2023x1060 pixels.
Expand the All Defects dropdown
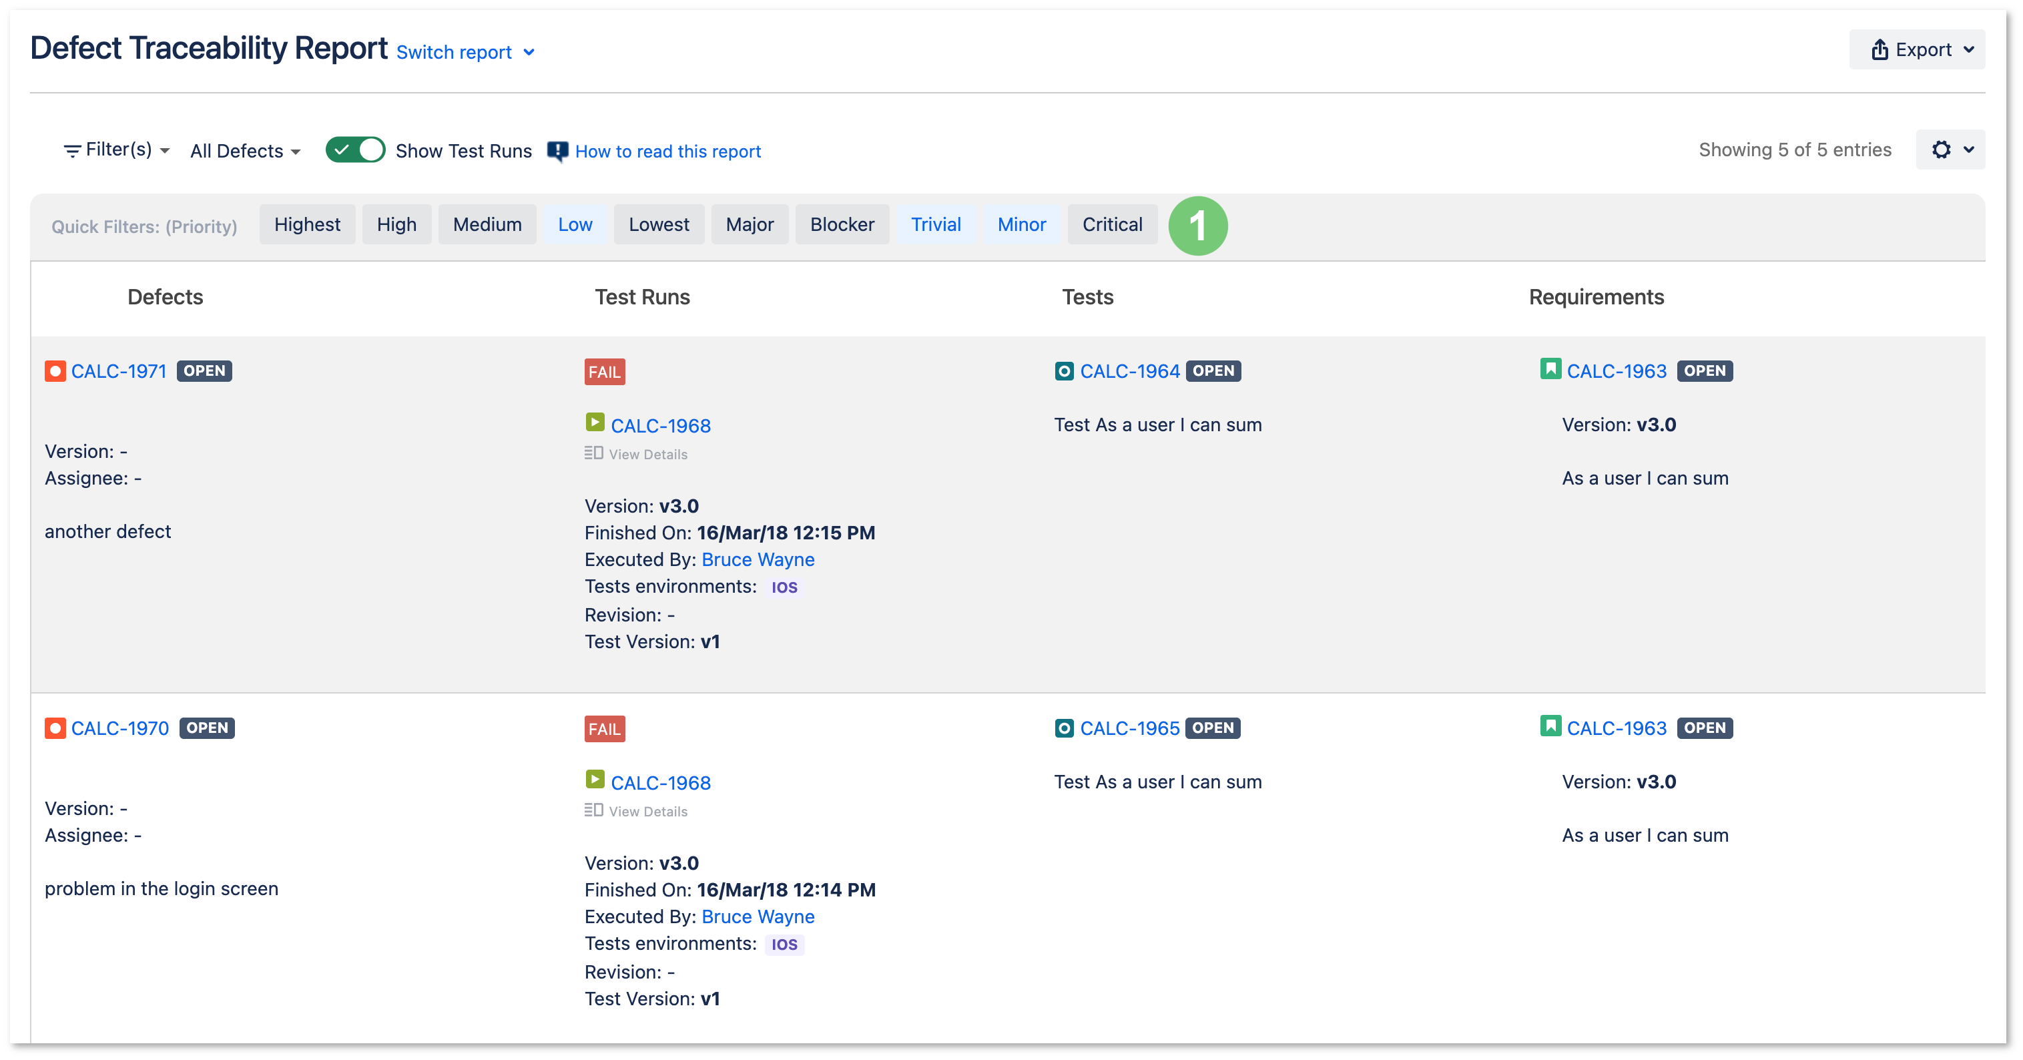[245, 151]
